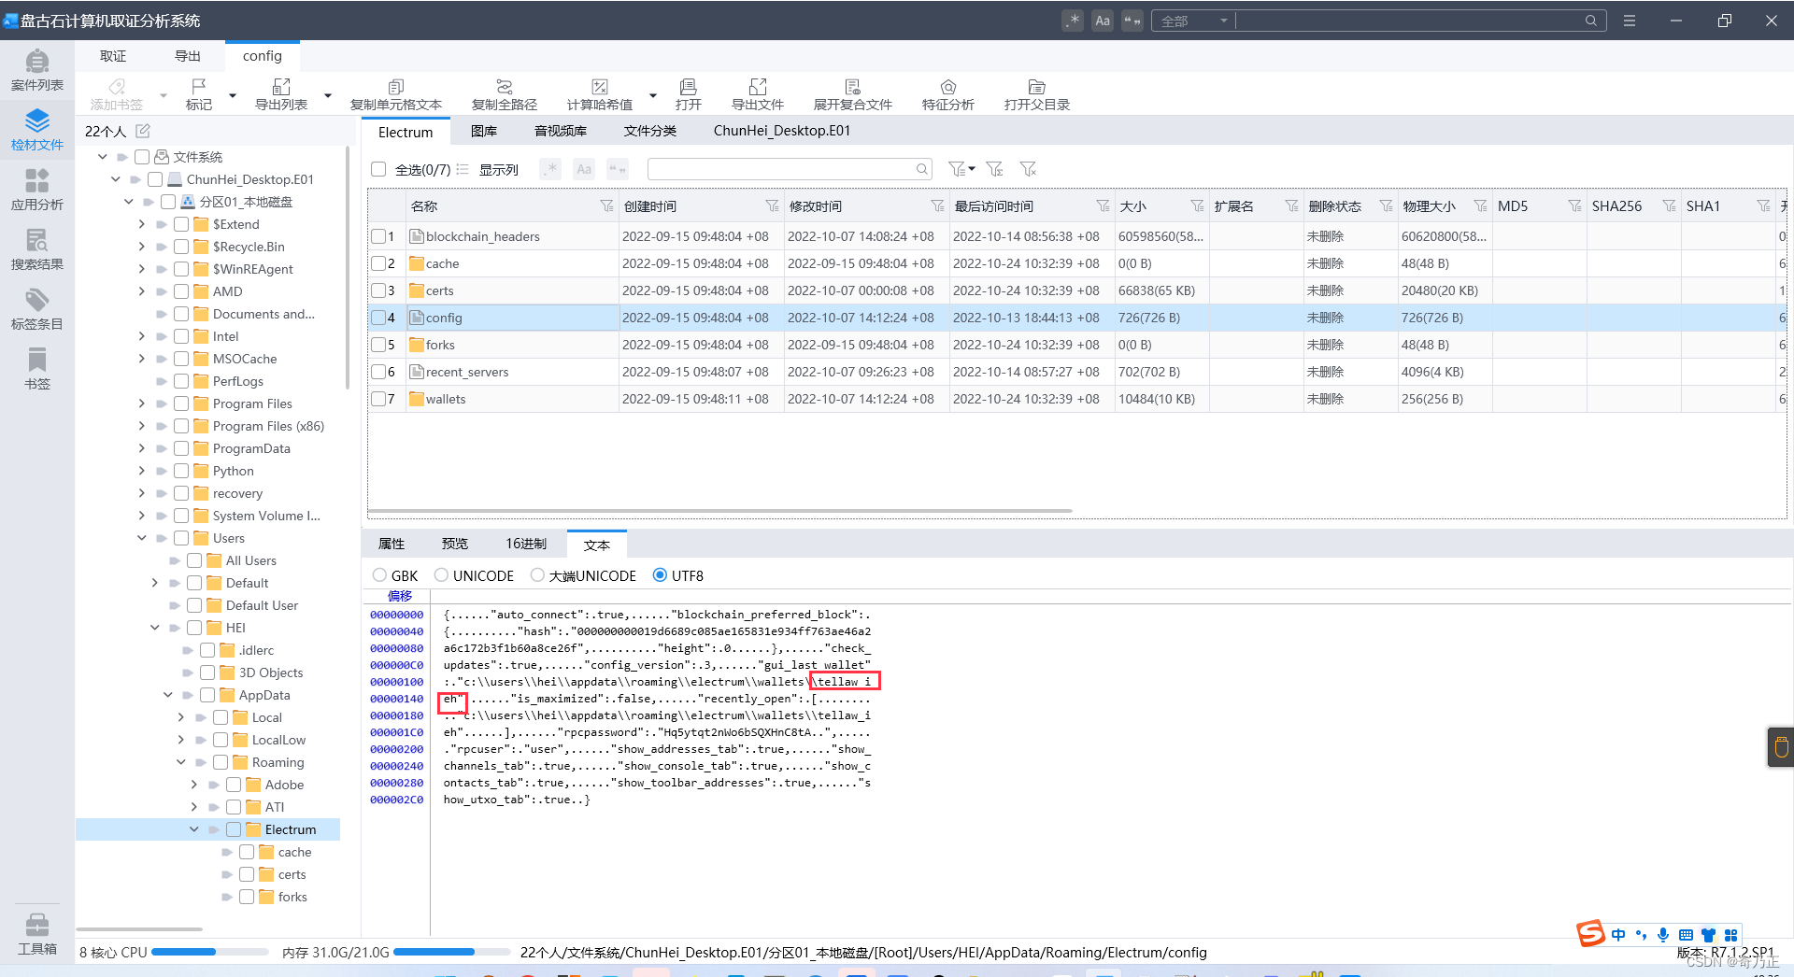The width and height of the screenshot is (1794, 977).
Task: Open the 案件列表 sidebar panel
Action: coord(37,70)
